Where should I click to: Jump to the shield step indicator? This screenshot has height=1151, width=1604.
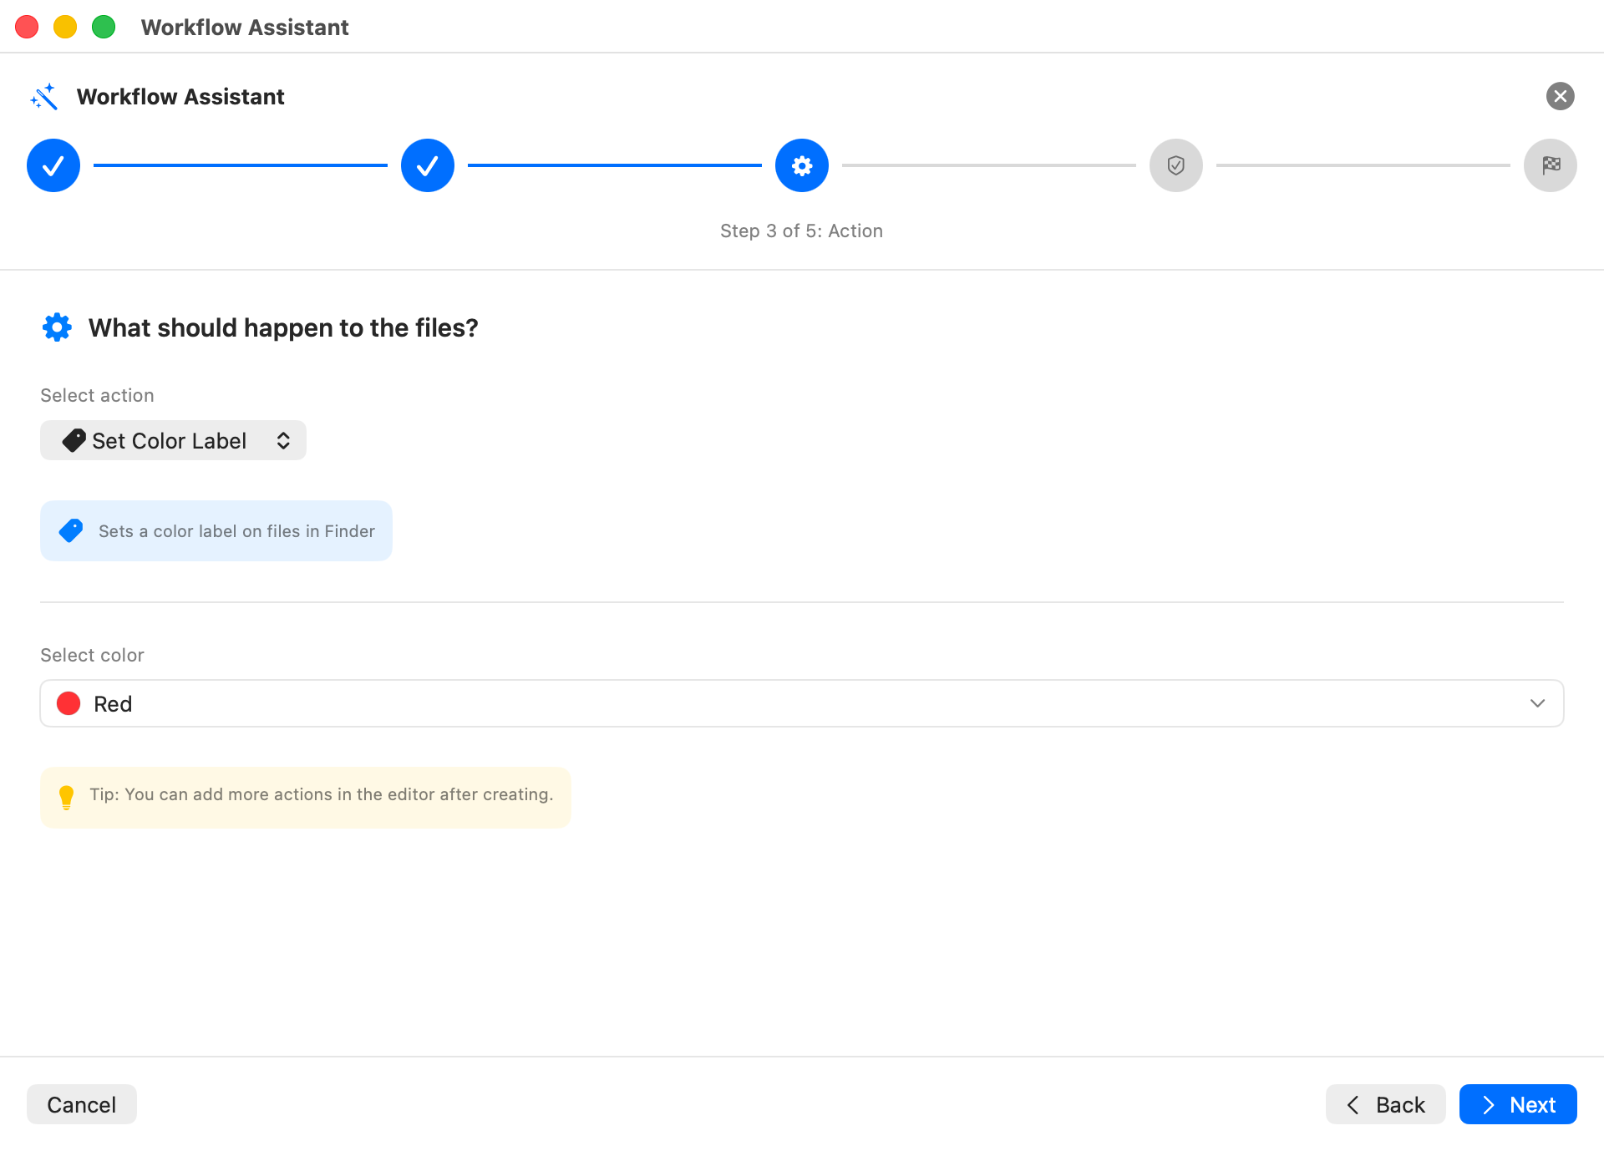pyautogui.click(x=1176, y=165)
